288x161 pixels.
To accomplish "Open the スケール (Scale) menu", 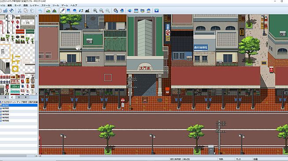I will tap(45, 5).
